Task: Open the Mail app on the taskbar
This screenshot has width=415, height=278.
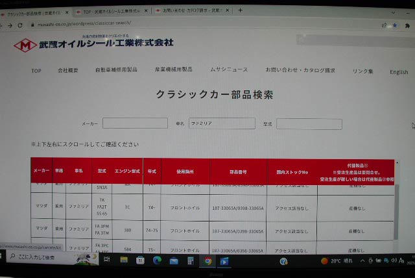Action: pyautogui.click(x=174, y=261)
